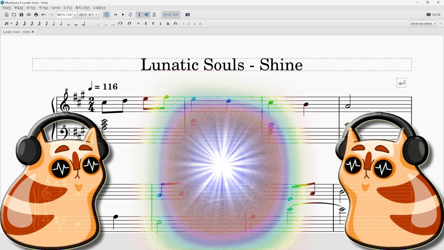The width and height of the screenshot is (444, 250).
Task: Select voice 1 in toolbar
Action: point(183,24)
